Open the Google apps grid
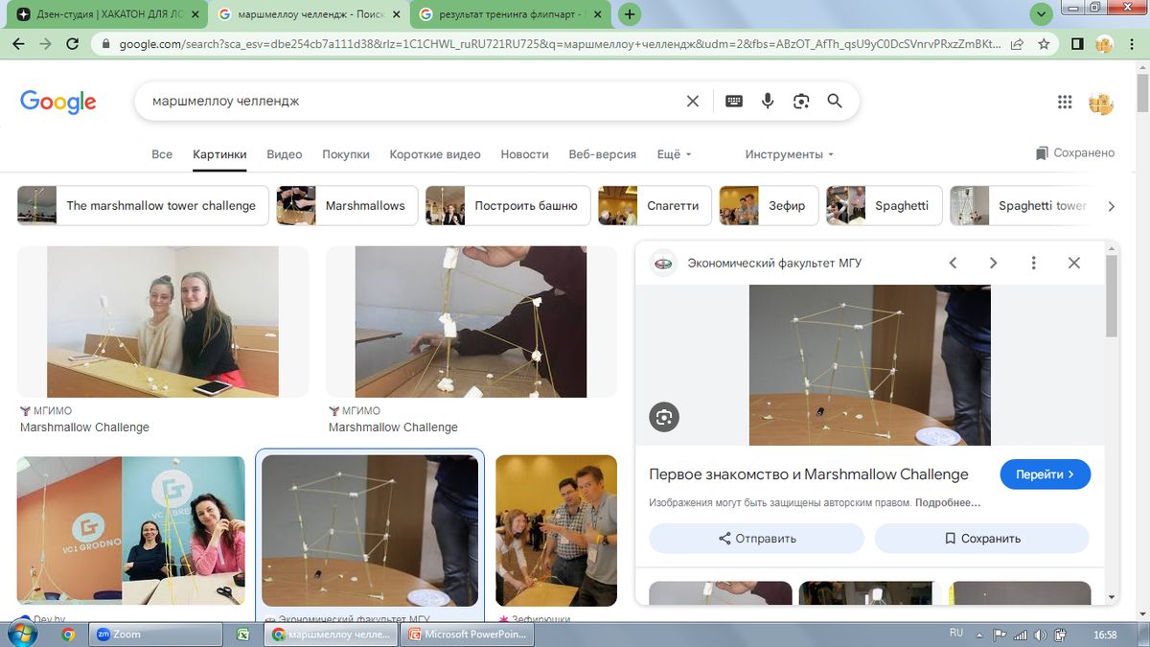Viewport: 1150px width, 647px height. (1065, 102)
